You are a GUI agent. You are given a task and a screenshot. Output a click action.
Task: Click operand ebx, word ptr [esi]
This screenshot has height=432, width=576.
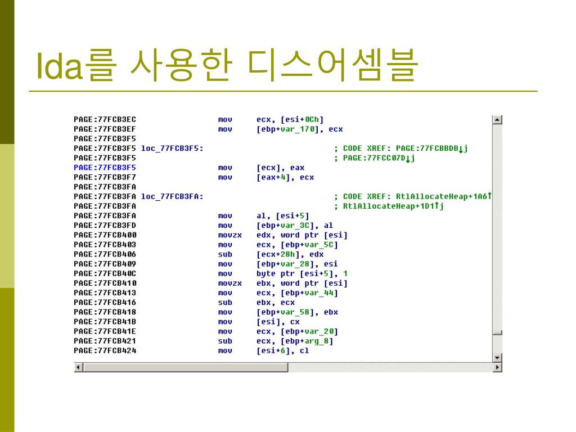coord(302,283)
